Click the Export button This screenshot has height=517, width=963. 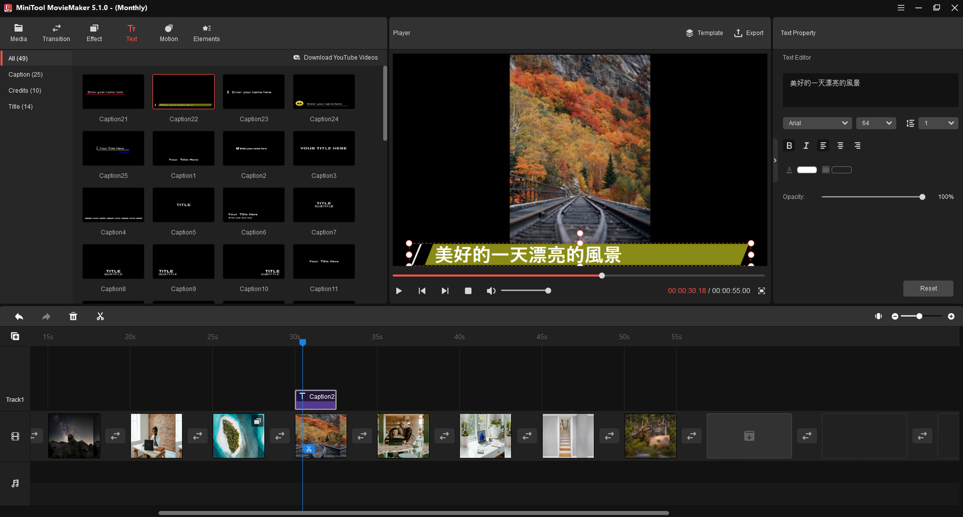(x=749, y=33)
